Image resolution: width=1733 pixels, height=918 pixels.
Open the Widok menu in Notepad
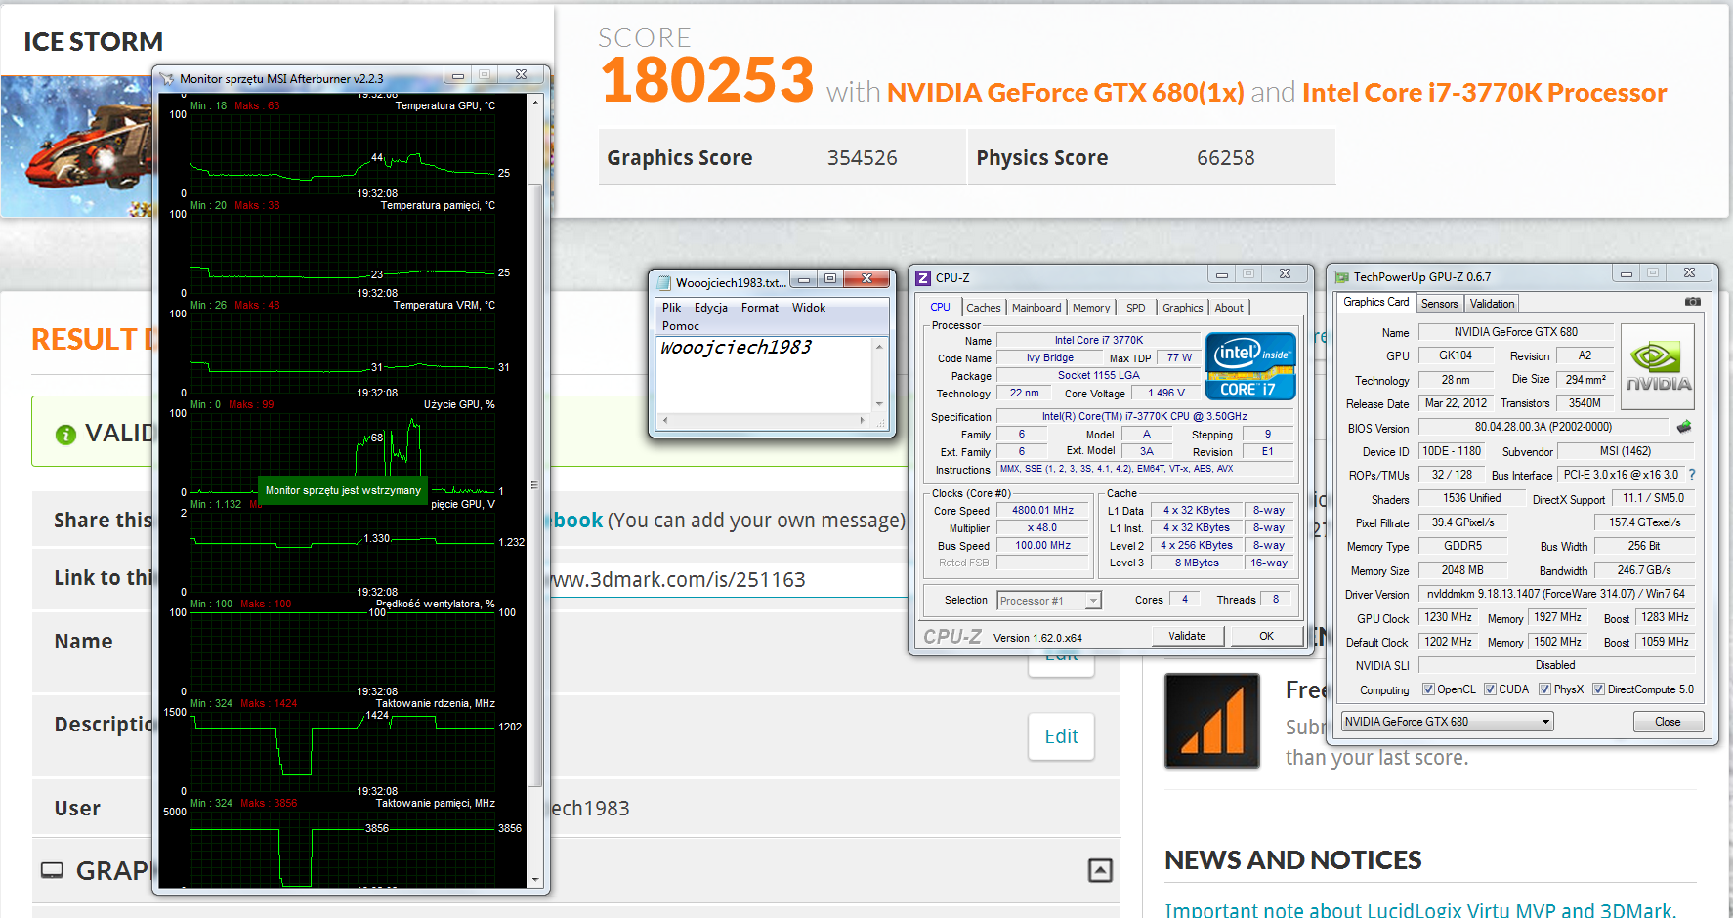tap(809, 308)
